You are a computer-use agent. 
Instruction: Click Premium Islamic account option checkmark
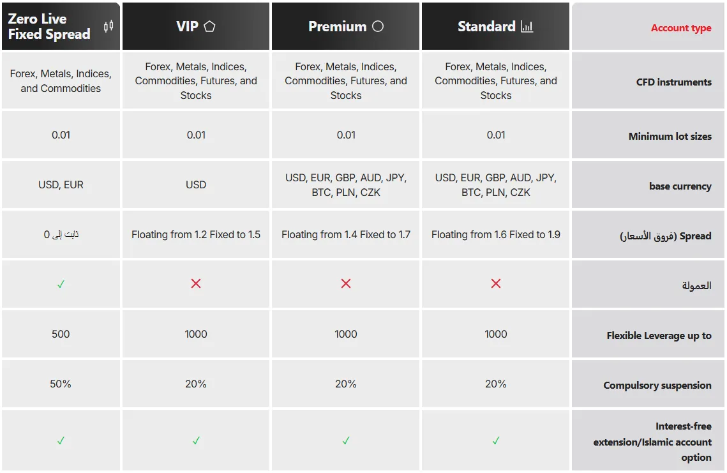[x=346, y=440]
